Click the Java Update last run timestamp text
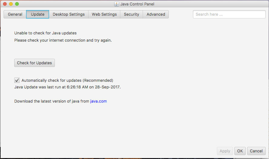 pos(67,87)
